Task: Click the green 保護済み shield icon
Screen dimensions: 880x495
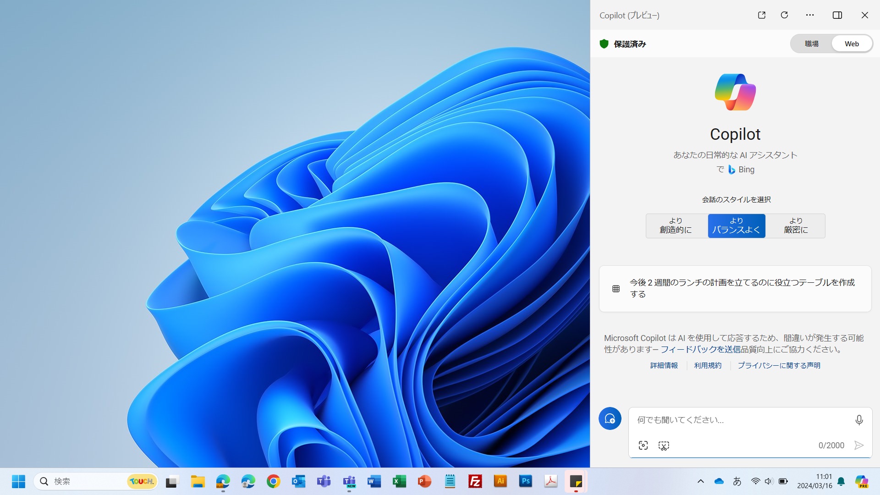Action: [604, 44]
